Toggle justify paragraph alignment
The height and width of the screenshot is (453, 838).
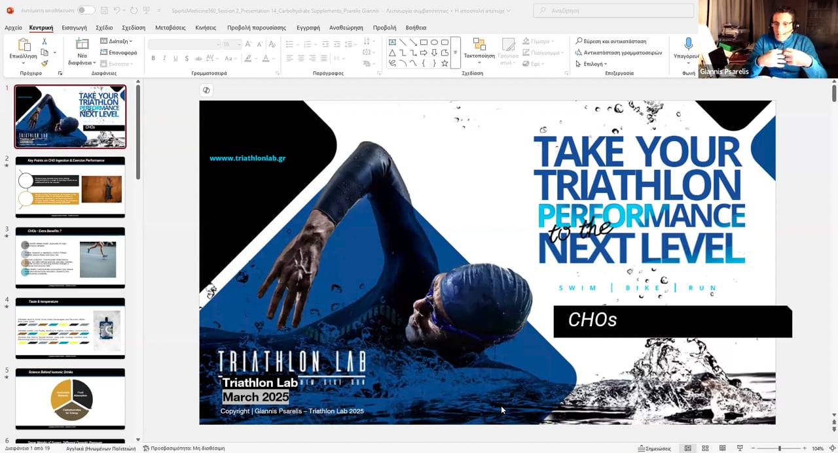point(324,58)
